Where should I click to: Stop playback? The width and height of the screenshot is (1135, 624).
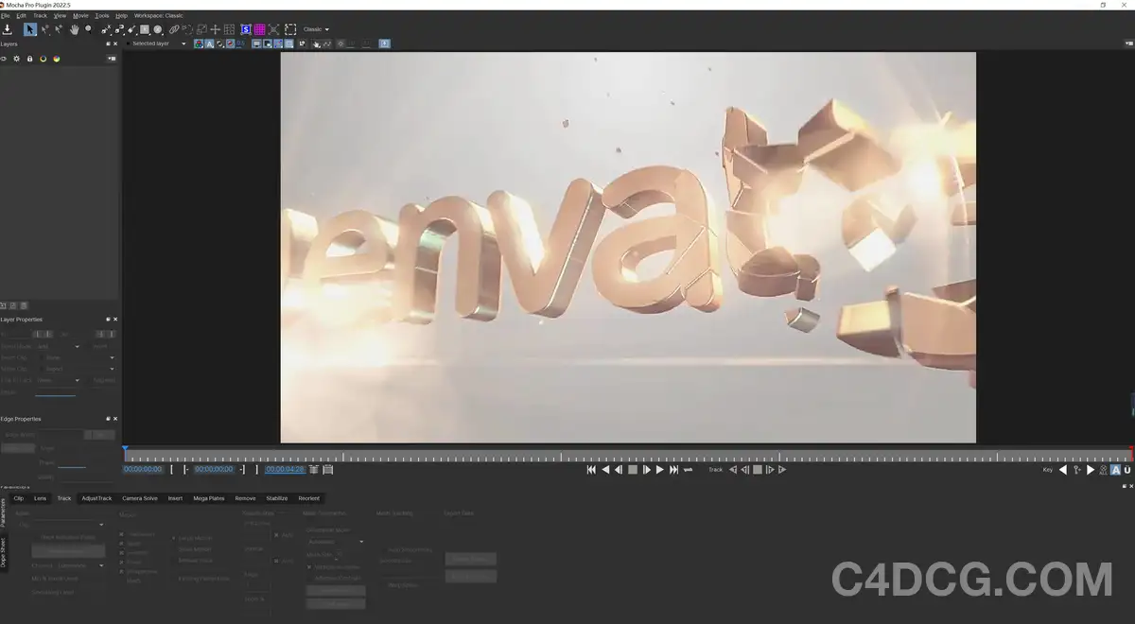pyautogui.click(x=633, y=469)
